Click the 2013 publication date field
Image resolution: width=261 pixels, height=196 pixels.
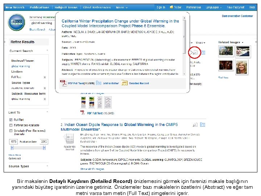point(44,142)
